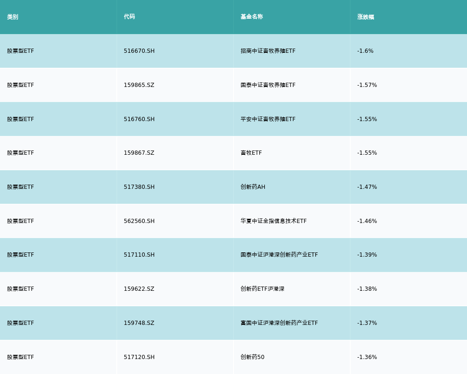
Task: Select code 562560.SH
Action: (139, 221)
